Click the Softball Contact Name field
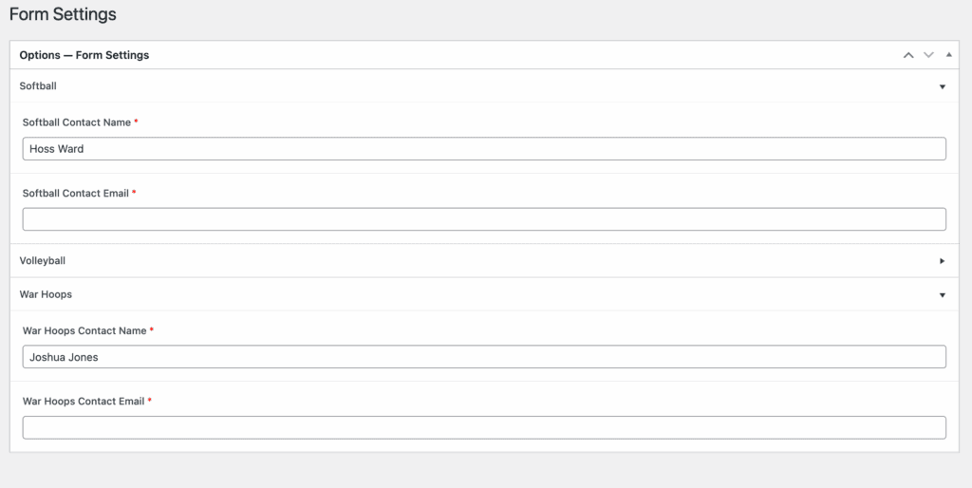Image resolution: width=972 pixels, height=488 pixels. point(484,149)
